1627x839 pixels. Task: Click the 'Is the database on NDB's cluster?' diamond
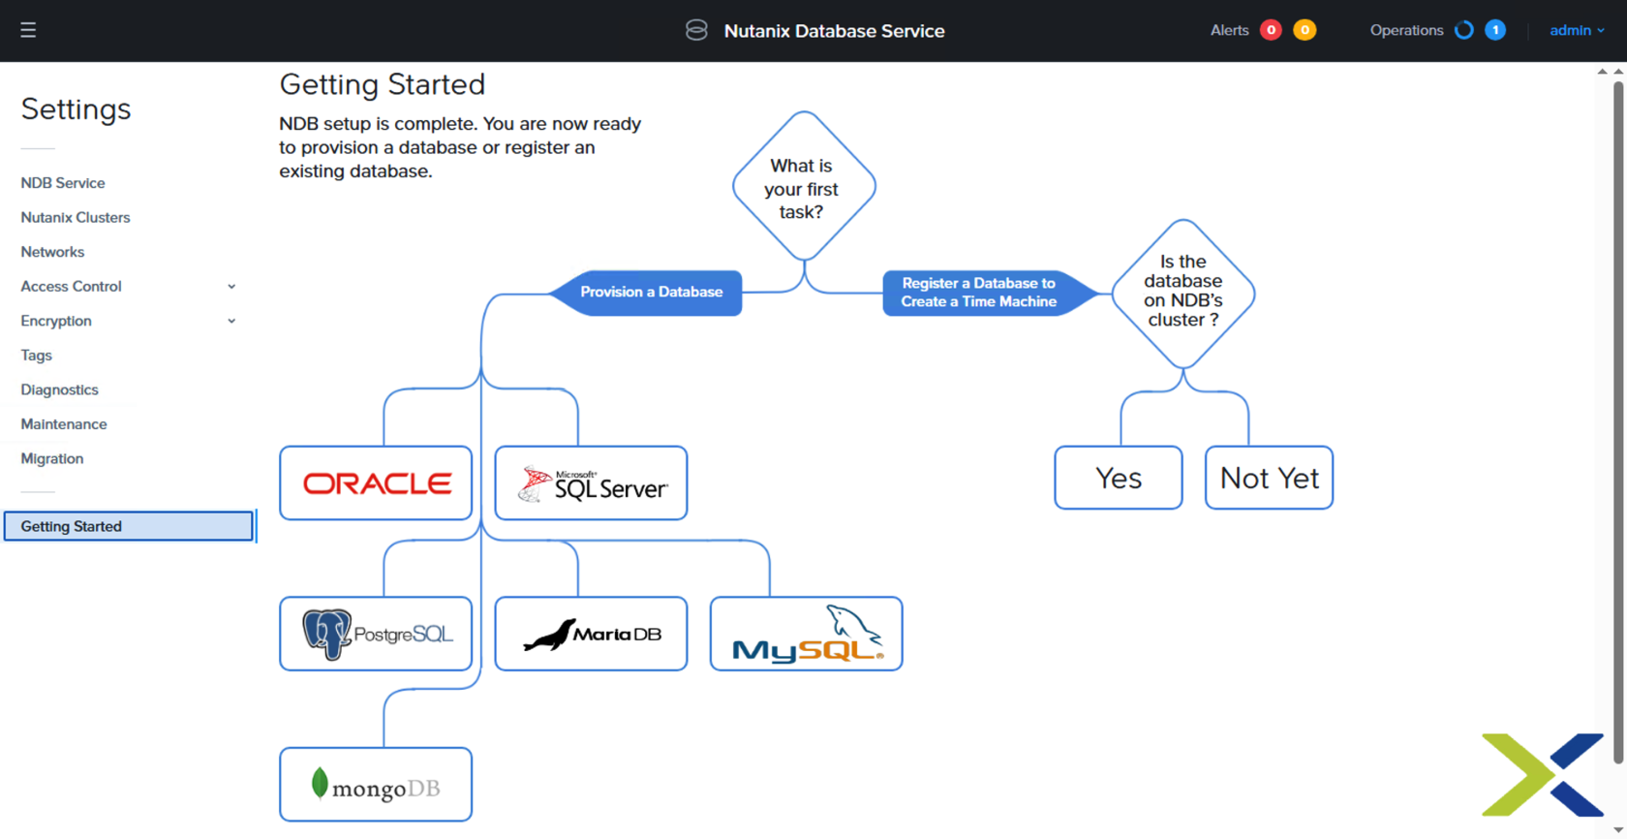coord(1183,294)
